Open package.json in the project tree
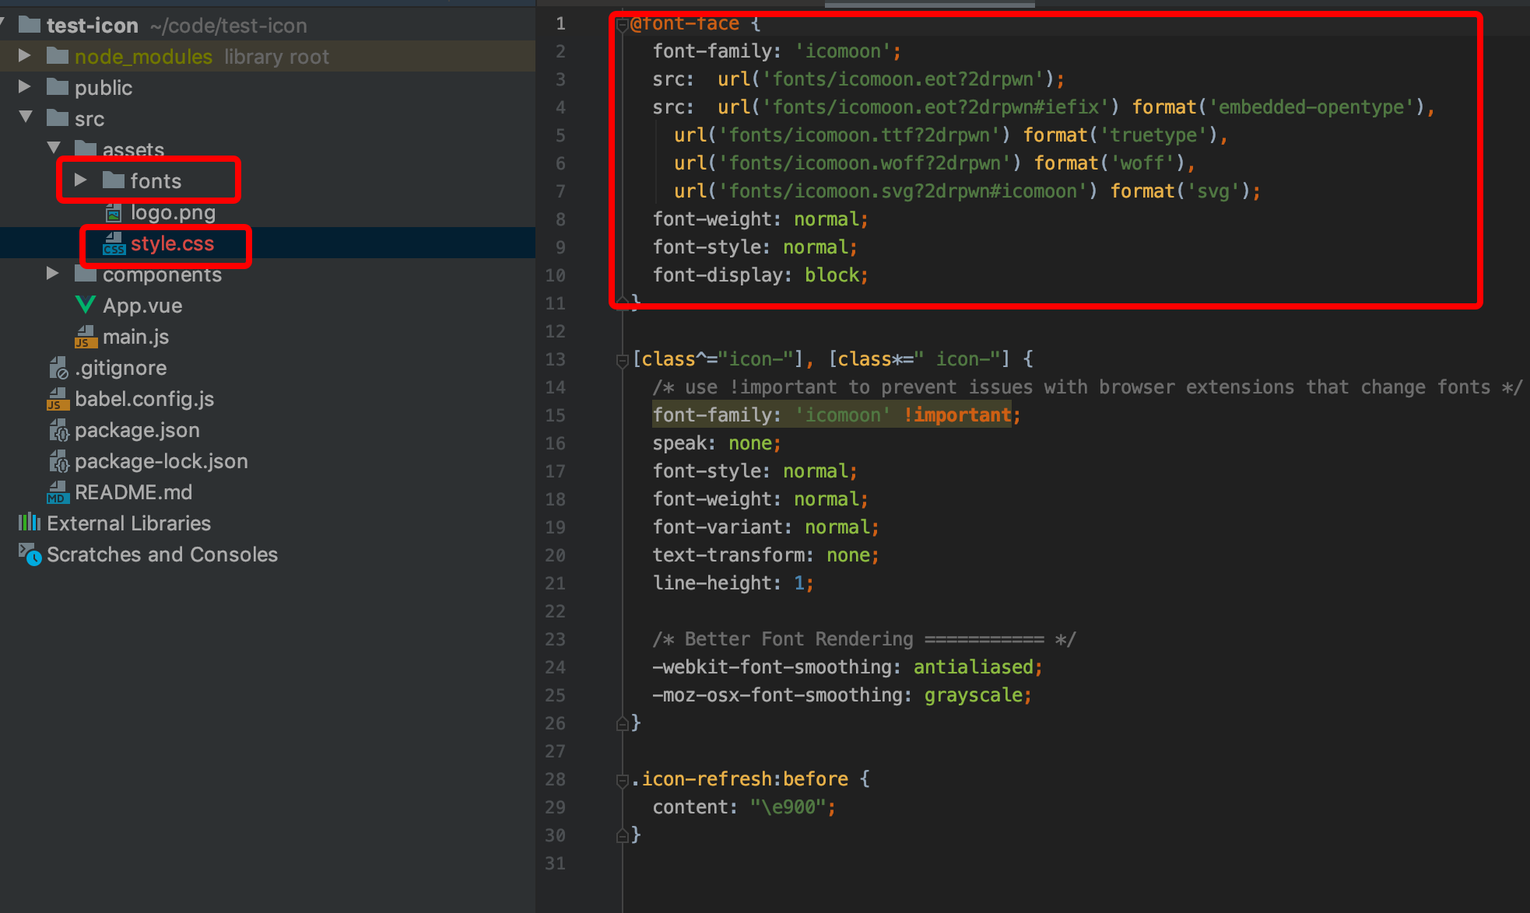 click(x=137, y=430)
